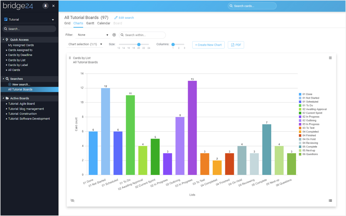This screenshot has width=346, height=216.
Task: Export chart with PDF button
Action: tap(236, 45)
